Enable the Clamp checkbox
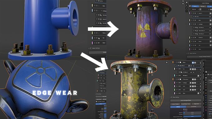The height and width of the screenshot is (119, 212). (x=184, y=109)
